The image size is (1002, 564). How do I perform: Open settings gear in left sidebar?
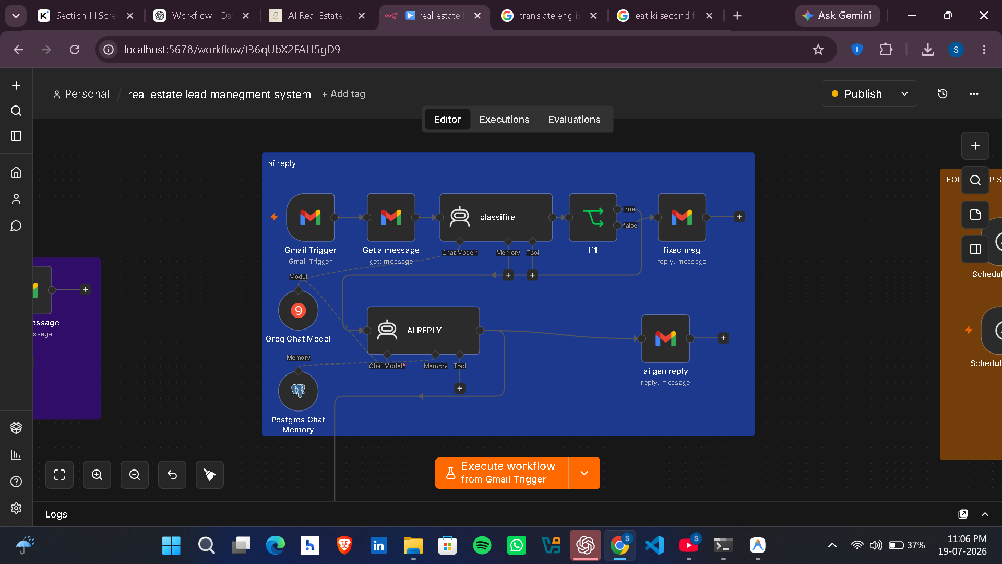pos(16,508)
